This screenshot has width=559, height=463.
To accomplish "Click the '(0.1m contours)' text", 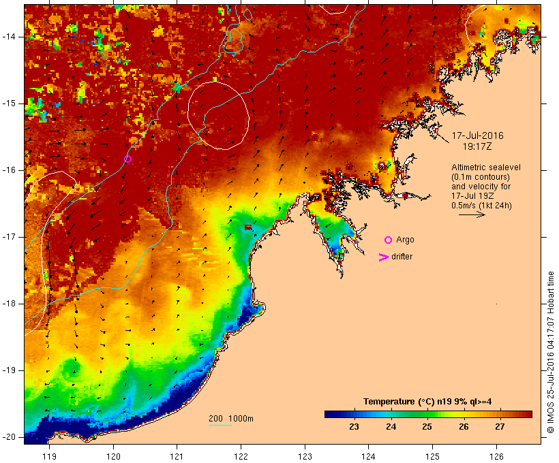I will (480, 176).
